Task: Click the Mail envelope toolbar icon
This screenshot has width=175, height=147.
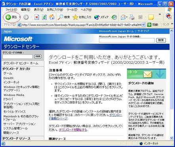Action: tap(123, 17)
